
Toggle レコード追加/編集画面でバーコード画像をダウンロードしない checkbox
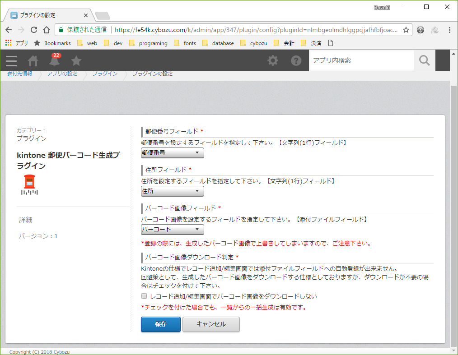point(144,296)
